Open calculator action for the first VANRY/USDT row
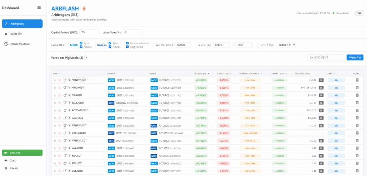 coord(357,80)
